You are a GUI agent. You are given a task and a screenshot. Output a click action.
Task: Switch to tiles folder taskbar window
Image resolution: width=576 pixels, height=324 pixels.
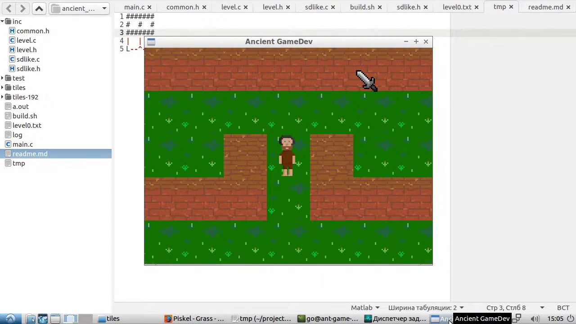coord(109,319)
